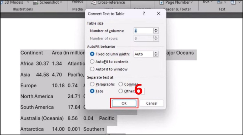Select Commas as the text separator
This screenshot has width=243, height=135.
click(121, 84)
